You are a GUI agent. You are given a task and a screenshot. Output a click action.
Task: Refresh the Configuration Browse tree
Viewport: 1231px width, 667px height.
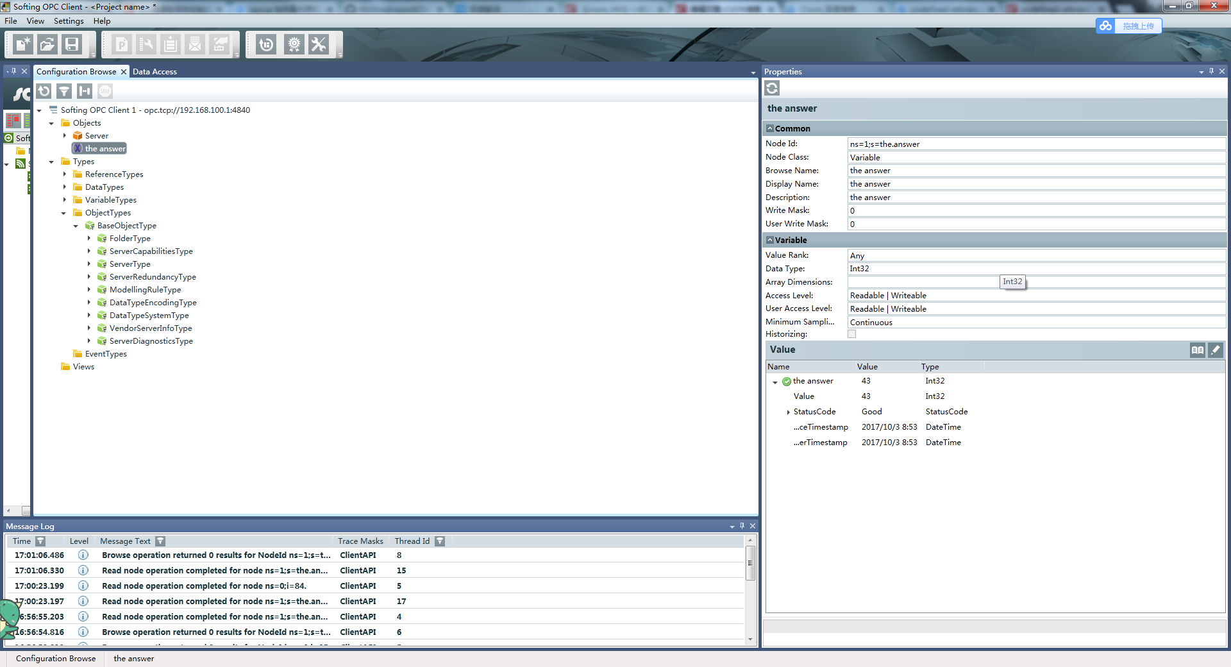coord(44,91)
